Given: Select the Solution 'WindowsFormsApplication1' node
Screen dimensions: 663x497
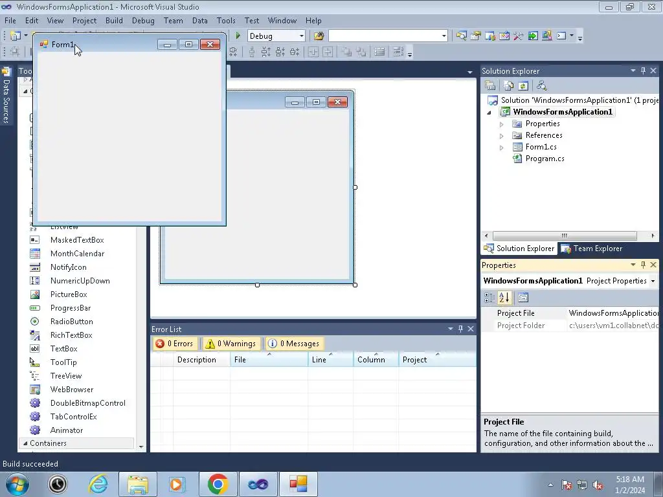Looking at the screenshot, I should point(573,100).
